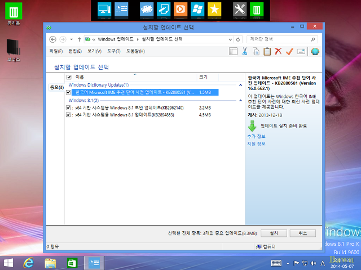The width and height of the screenshot is (361, 270).
Task: Open the 편집(E) menu
Action: pyautogui.click(x=75, y=51)
